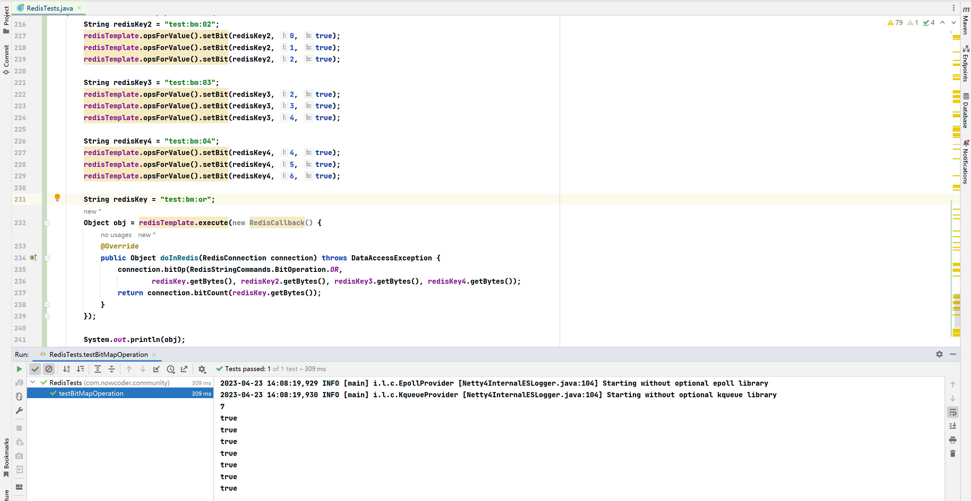The image size is (971, 501).
Task: Toggle scroll to end of console
Action: tap(952, 426)
